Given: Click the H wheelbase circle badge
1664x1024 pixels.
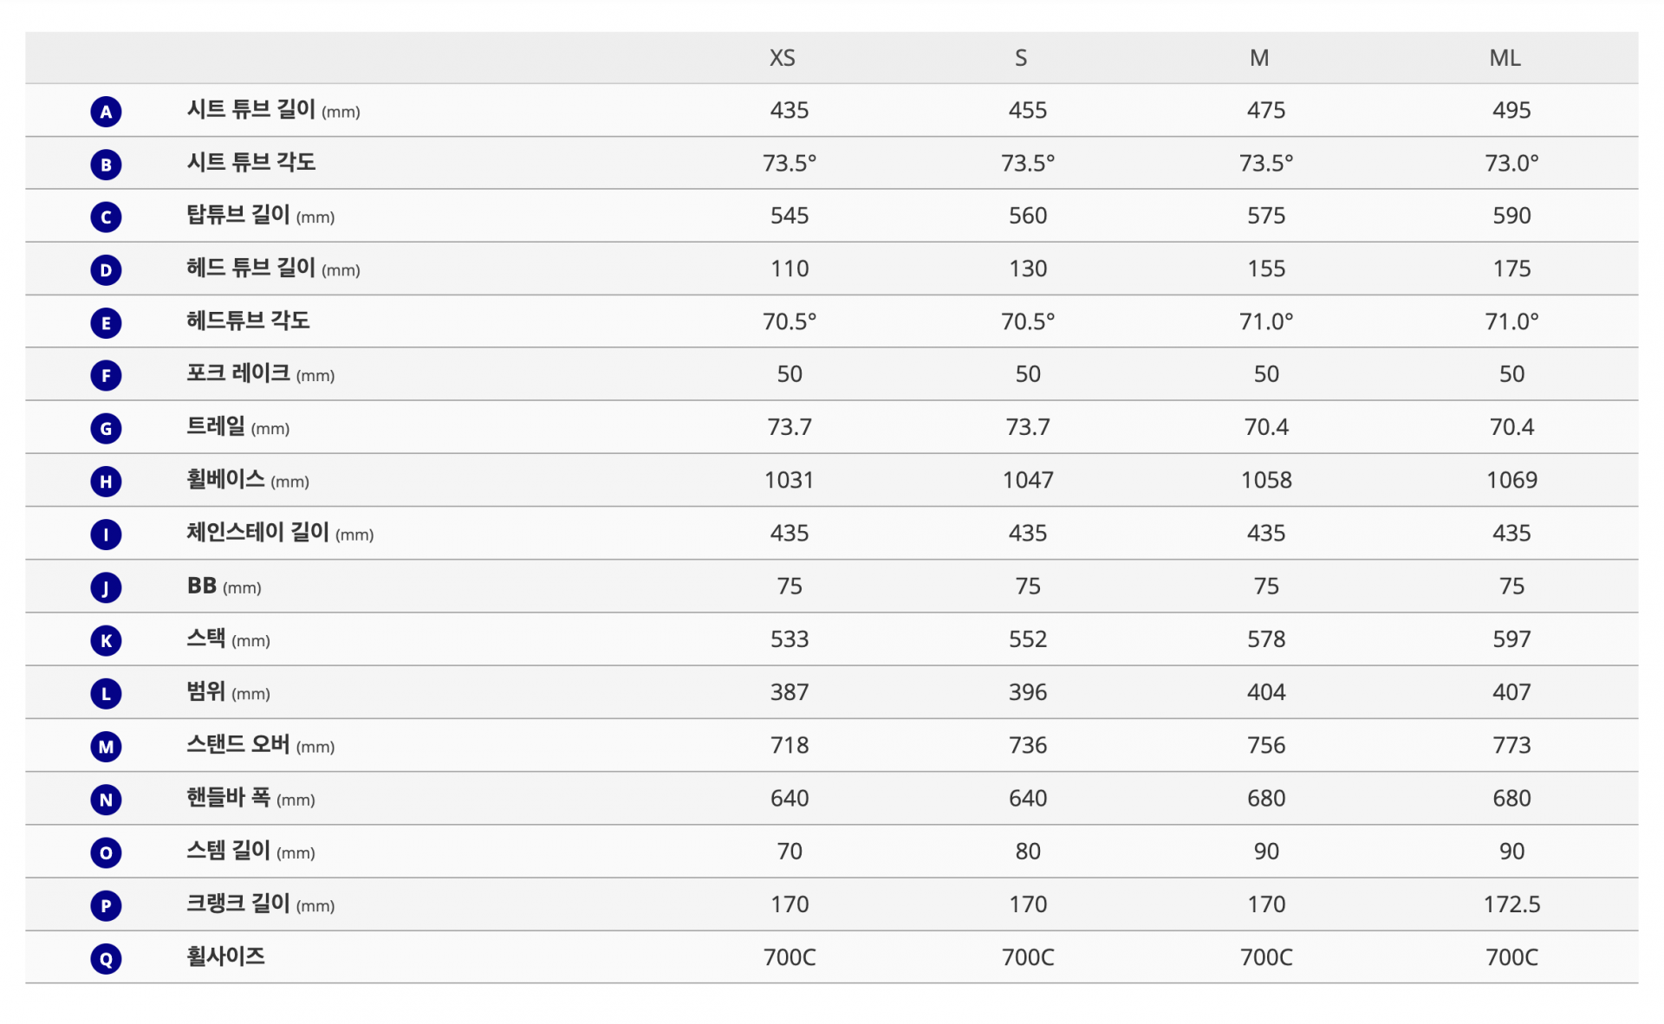Looking at the screenshot, I should pyautogui.click(x=106, y=482).
